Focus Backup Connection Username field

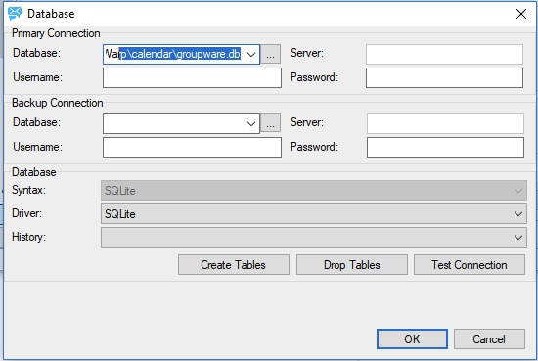pos(192,148)
